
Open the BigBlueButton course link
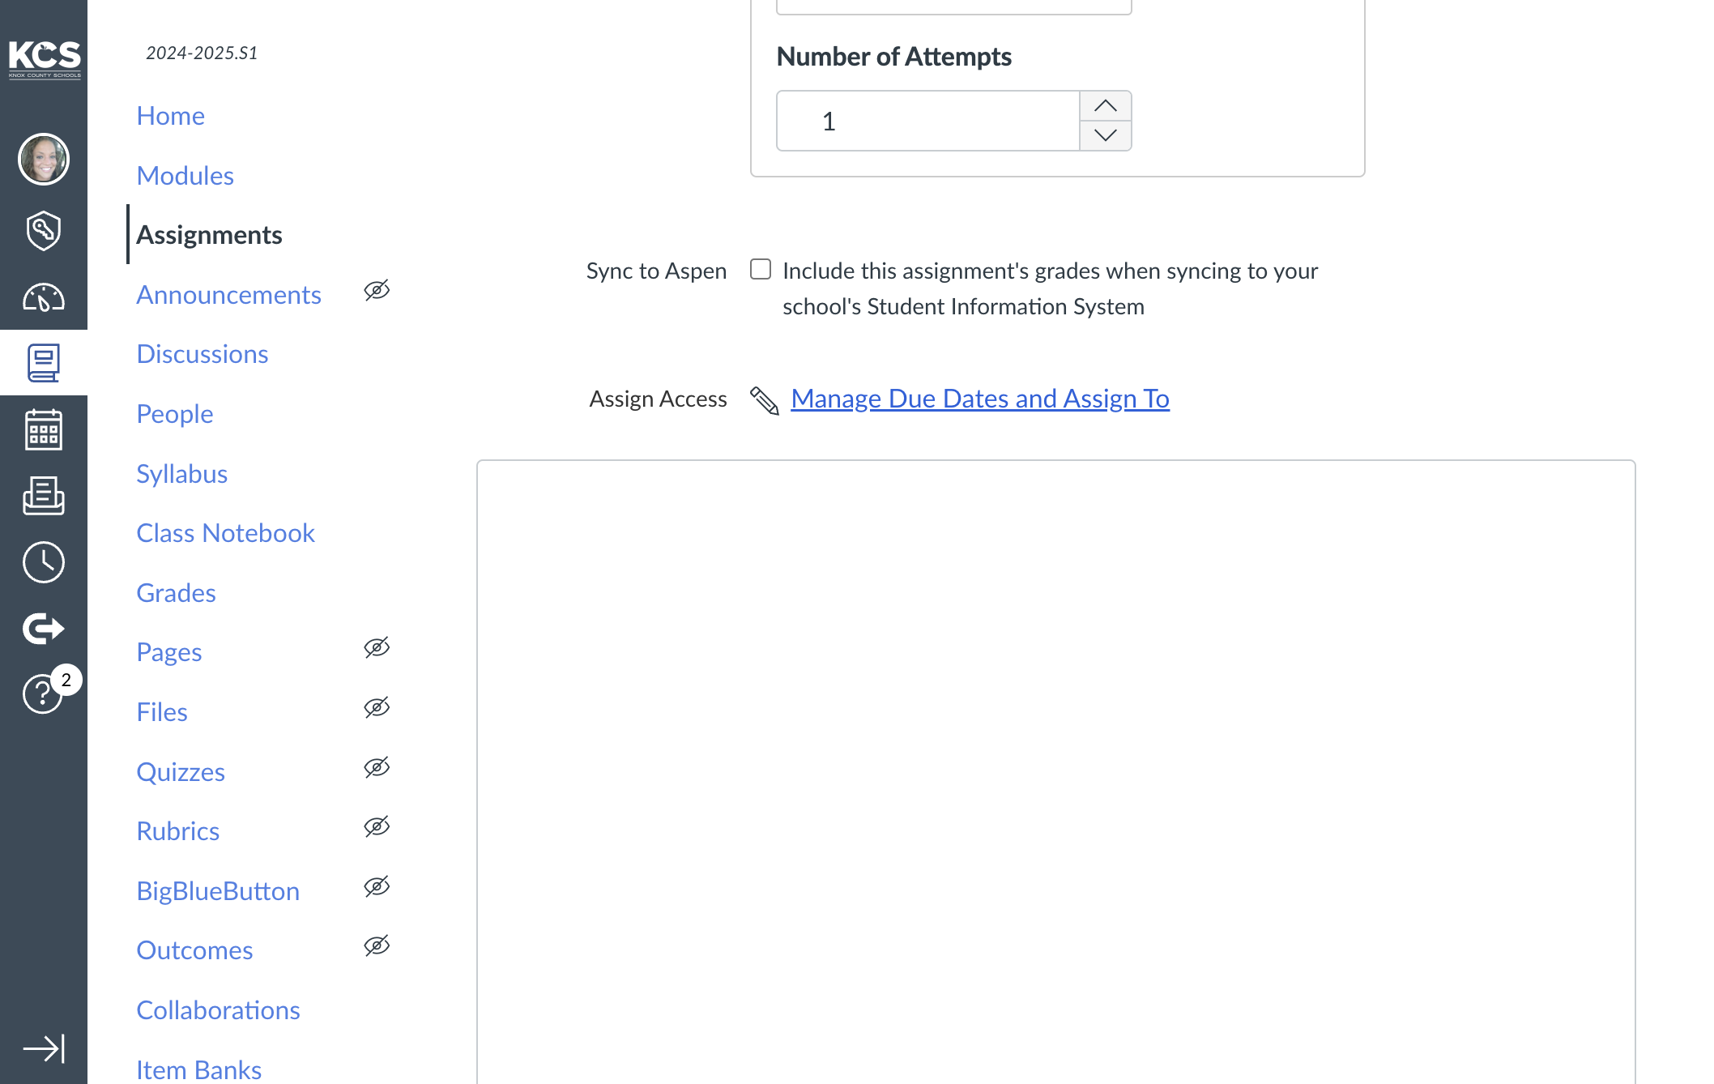[218, 891]
